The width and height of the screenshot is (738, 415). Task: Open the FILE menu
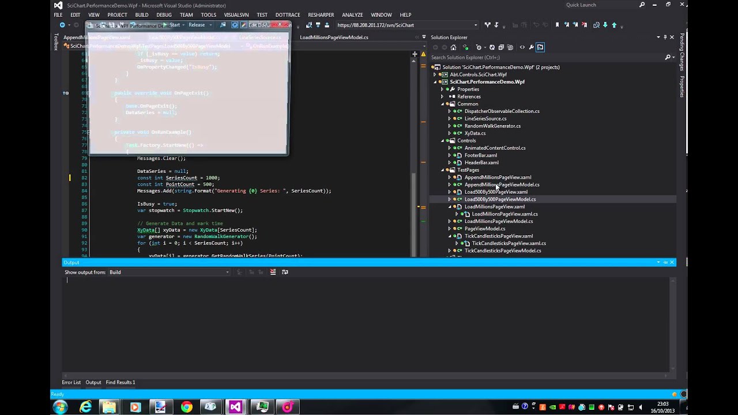(58, 15)
